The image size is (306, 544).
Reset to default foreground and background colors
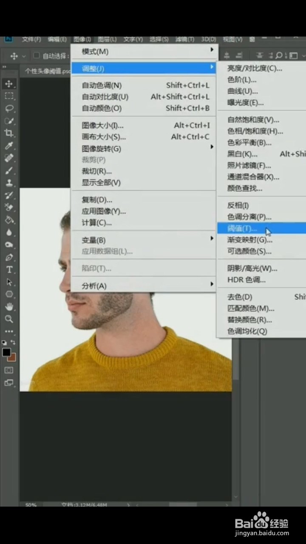click(x=4, y=342)
